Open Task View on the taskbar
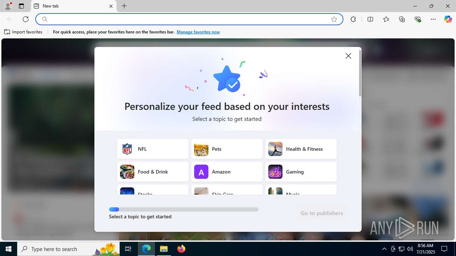The image size is (456, 256). pos(128,249)
